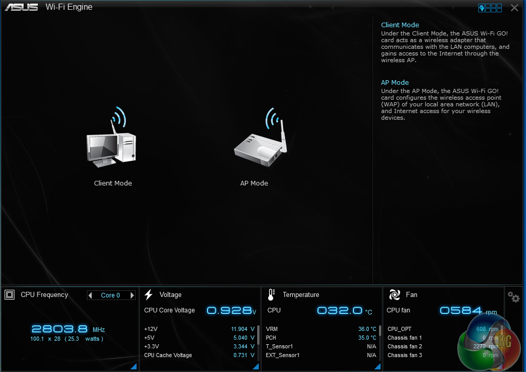This screenshot has height=372, width=526.
Task: Click the Temperature panel title
Action: (x=301, y=295)
